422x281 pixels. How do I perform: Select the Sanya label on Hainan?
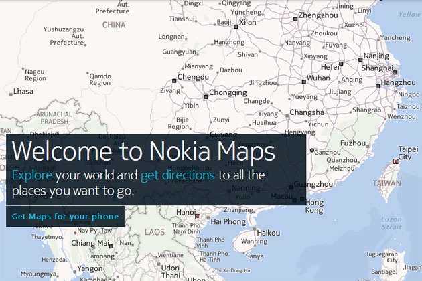(x=255, y=256)
